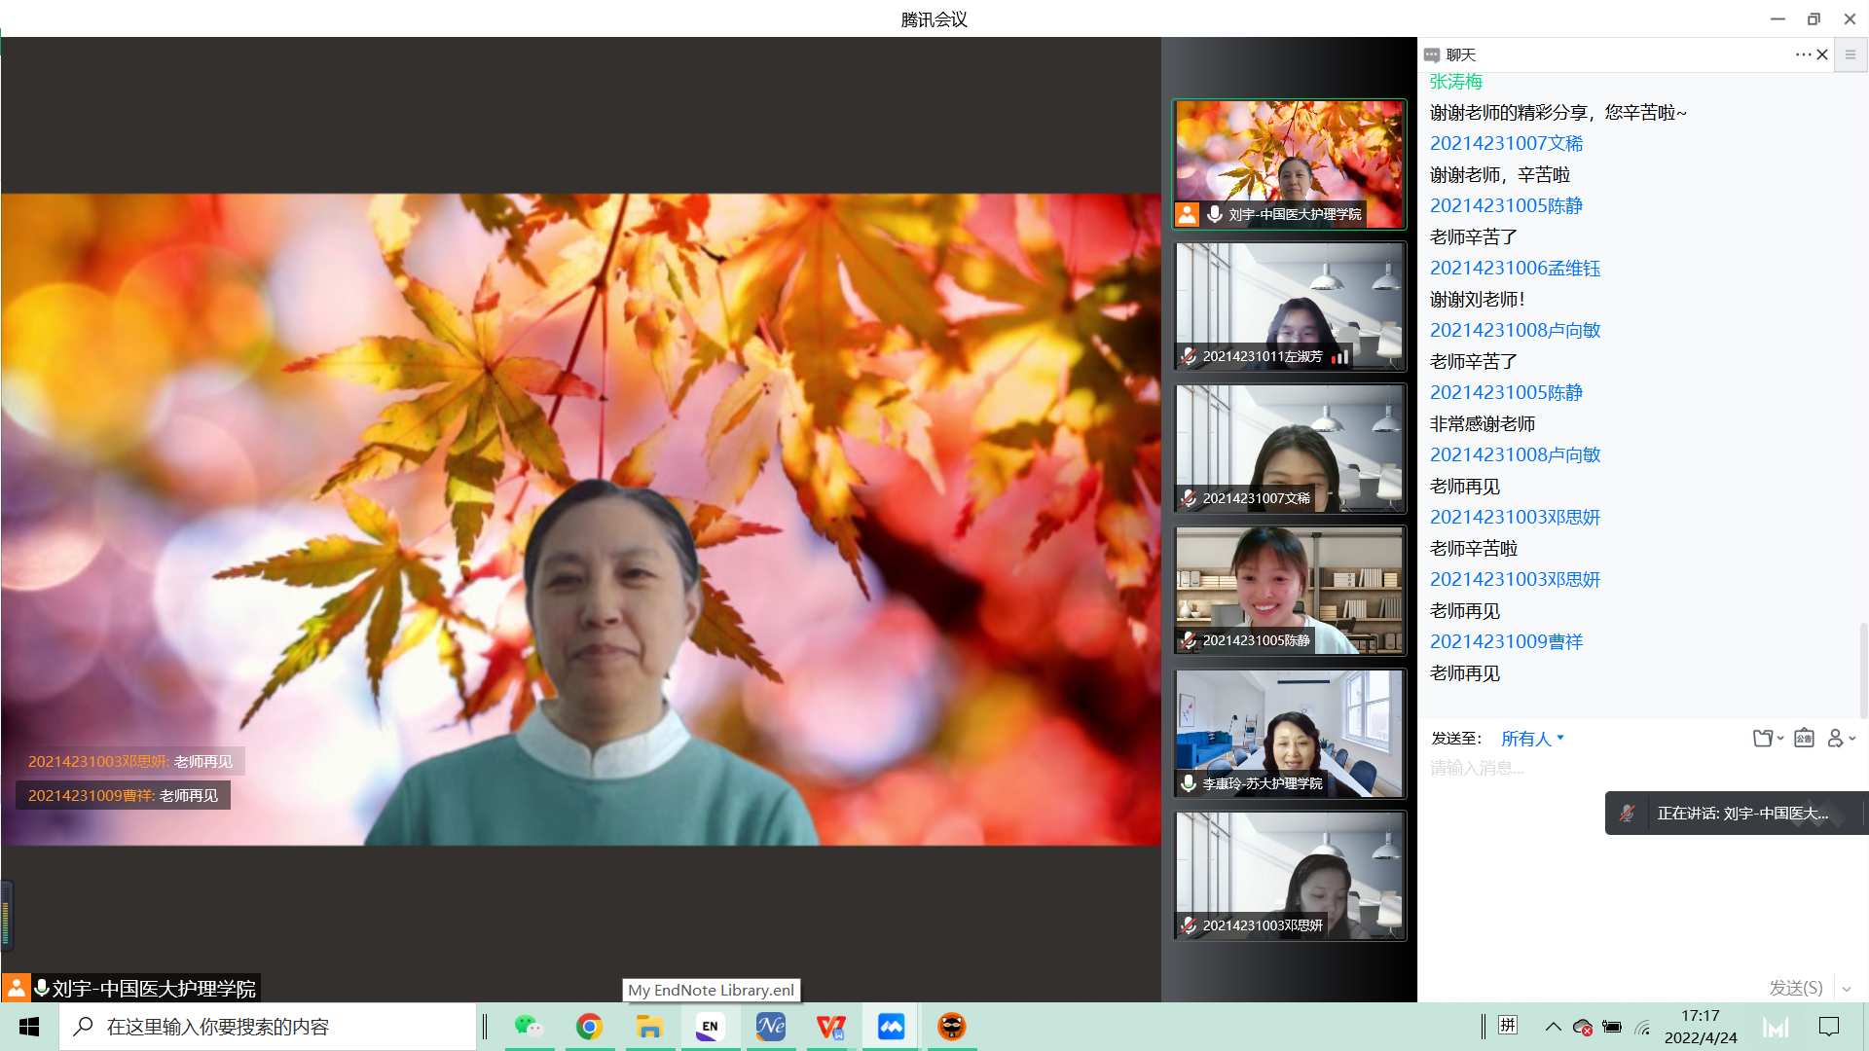Image resolution: width=1869 pixels, height=1051 pixels.
Task: Click the Tencent Meeting taskbar icon
Action: click(891, 1027)
